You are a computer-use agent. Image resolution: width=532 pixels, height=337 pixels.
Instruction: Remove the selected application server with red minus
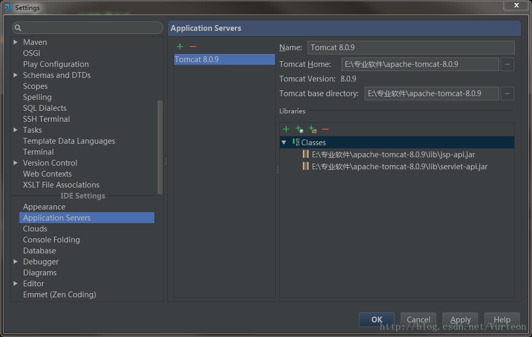coord(193,47)
